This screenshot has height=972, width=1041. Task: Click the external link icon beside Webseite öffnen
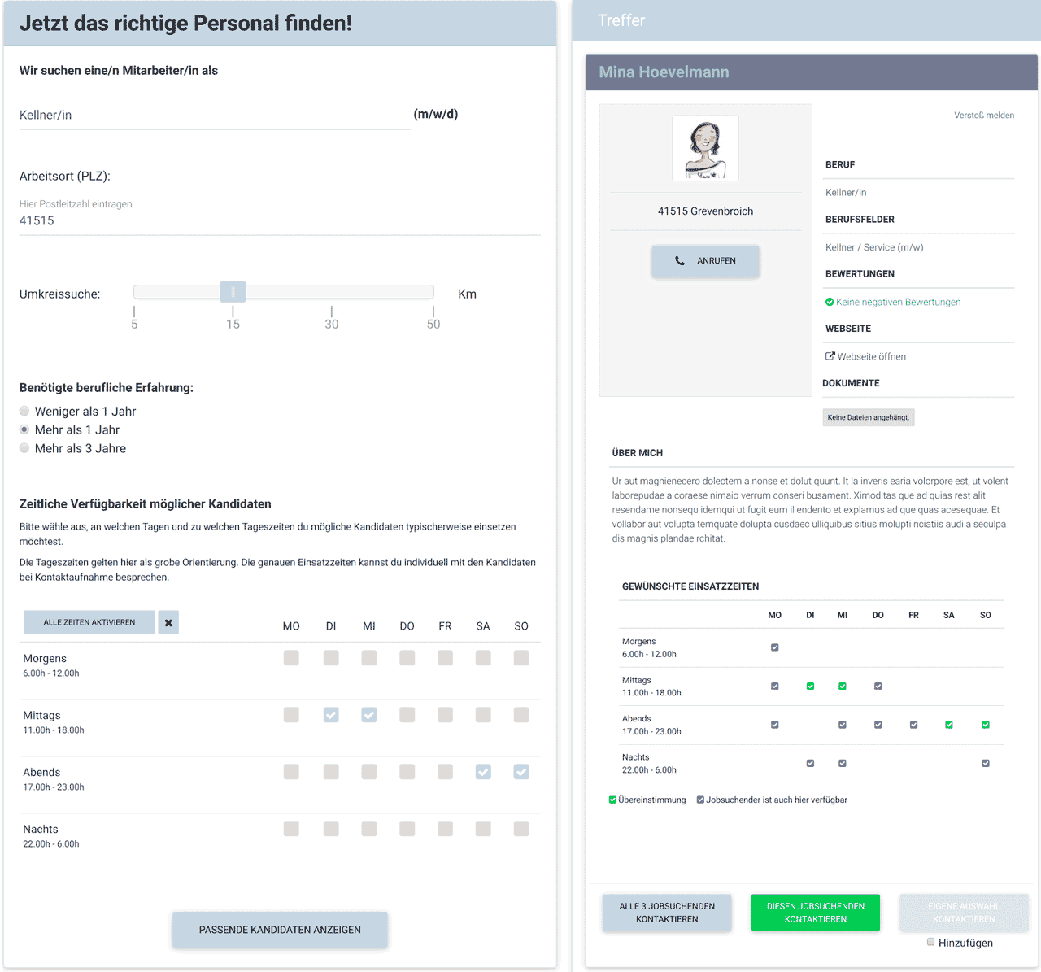click(x=830, y=356)
